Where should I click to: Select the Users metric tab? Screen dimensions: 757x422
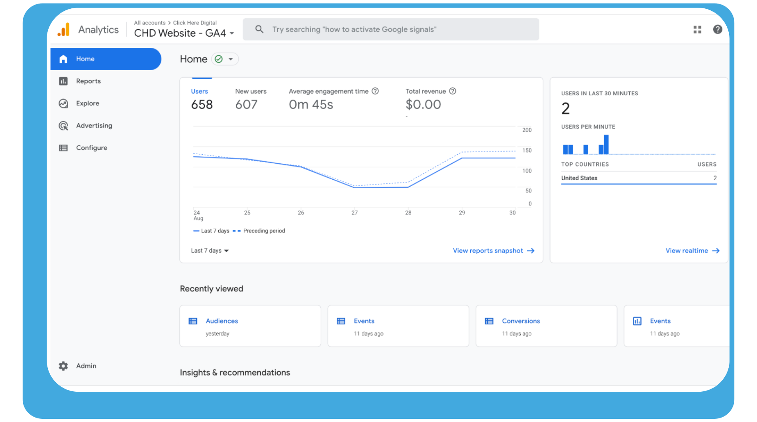(202, 99)
